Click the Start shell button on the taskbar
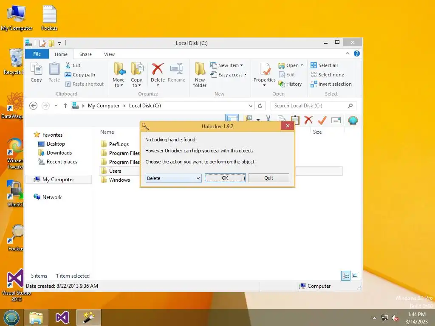 pyautogui.click(x=11, y=318)
